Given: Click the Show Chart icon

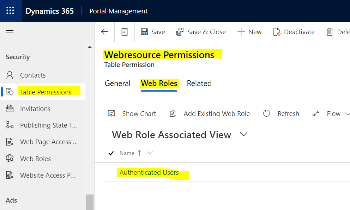Looking at the screenshot, I should (111, 113).
